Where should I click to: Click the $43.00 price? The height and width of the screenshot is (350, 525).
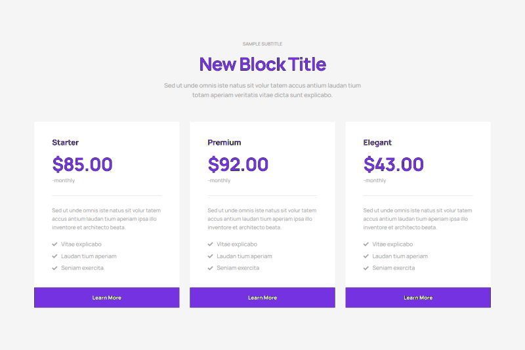click(x=394, y=164)
